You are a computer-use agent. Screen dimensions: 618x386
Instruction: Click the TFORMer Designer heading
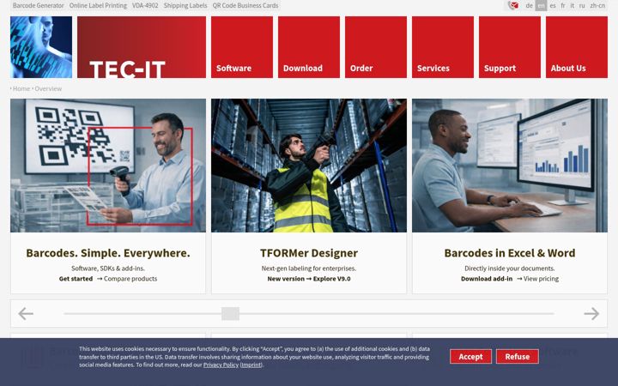point(309,253)
